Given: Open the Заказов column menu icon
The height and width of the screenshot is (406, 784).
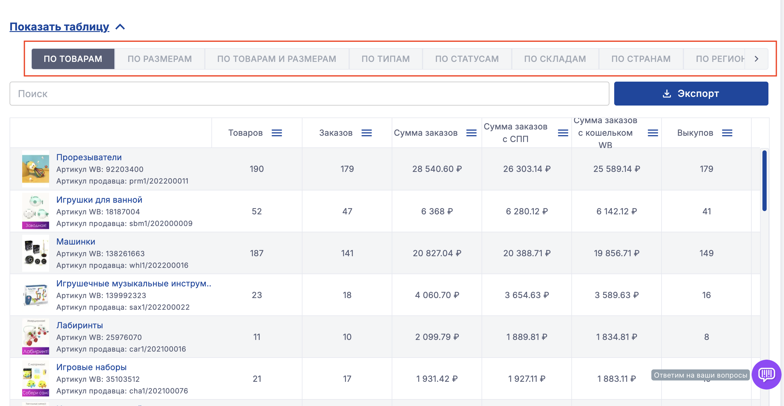Looking at the screenshot, I should point(367,133).
